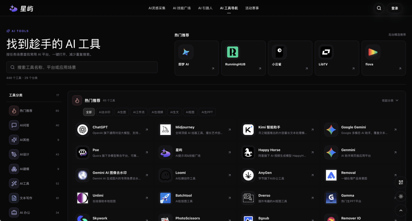Screen dimensions: 412x221
Task: Select the AI建模 cubes icon in sidebar
Action: click(x=14, y=169)
